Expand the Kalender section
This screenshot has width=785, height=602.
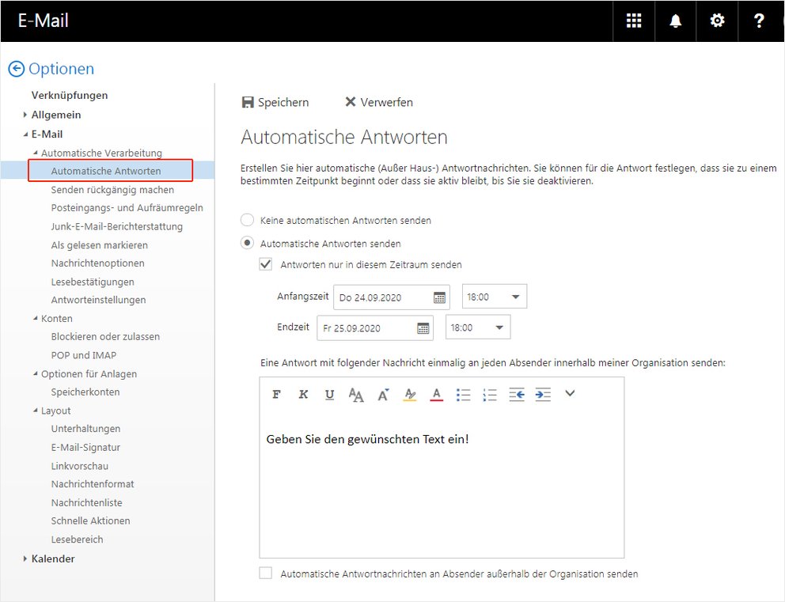pyautogui.click(x=25, y=558)
